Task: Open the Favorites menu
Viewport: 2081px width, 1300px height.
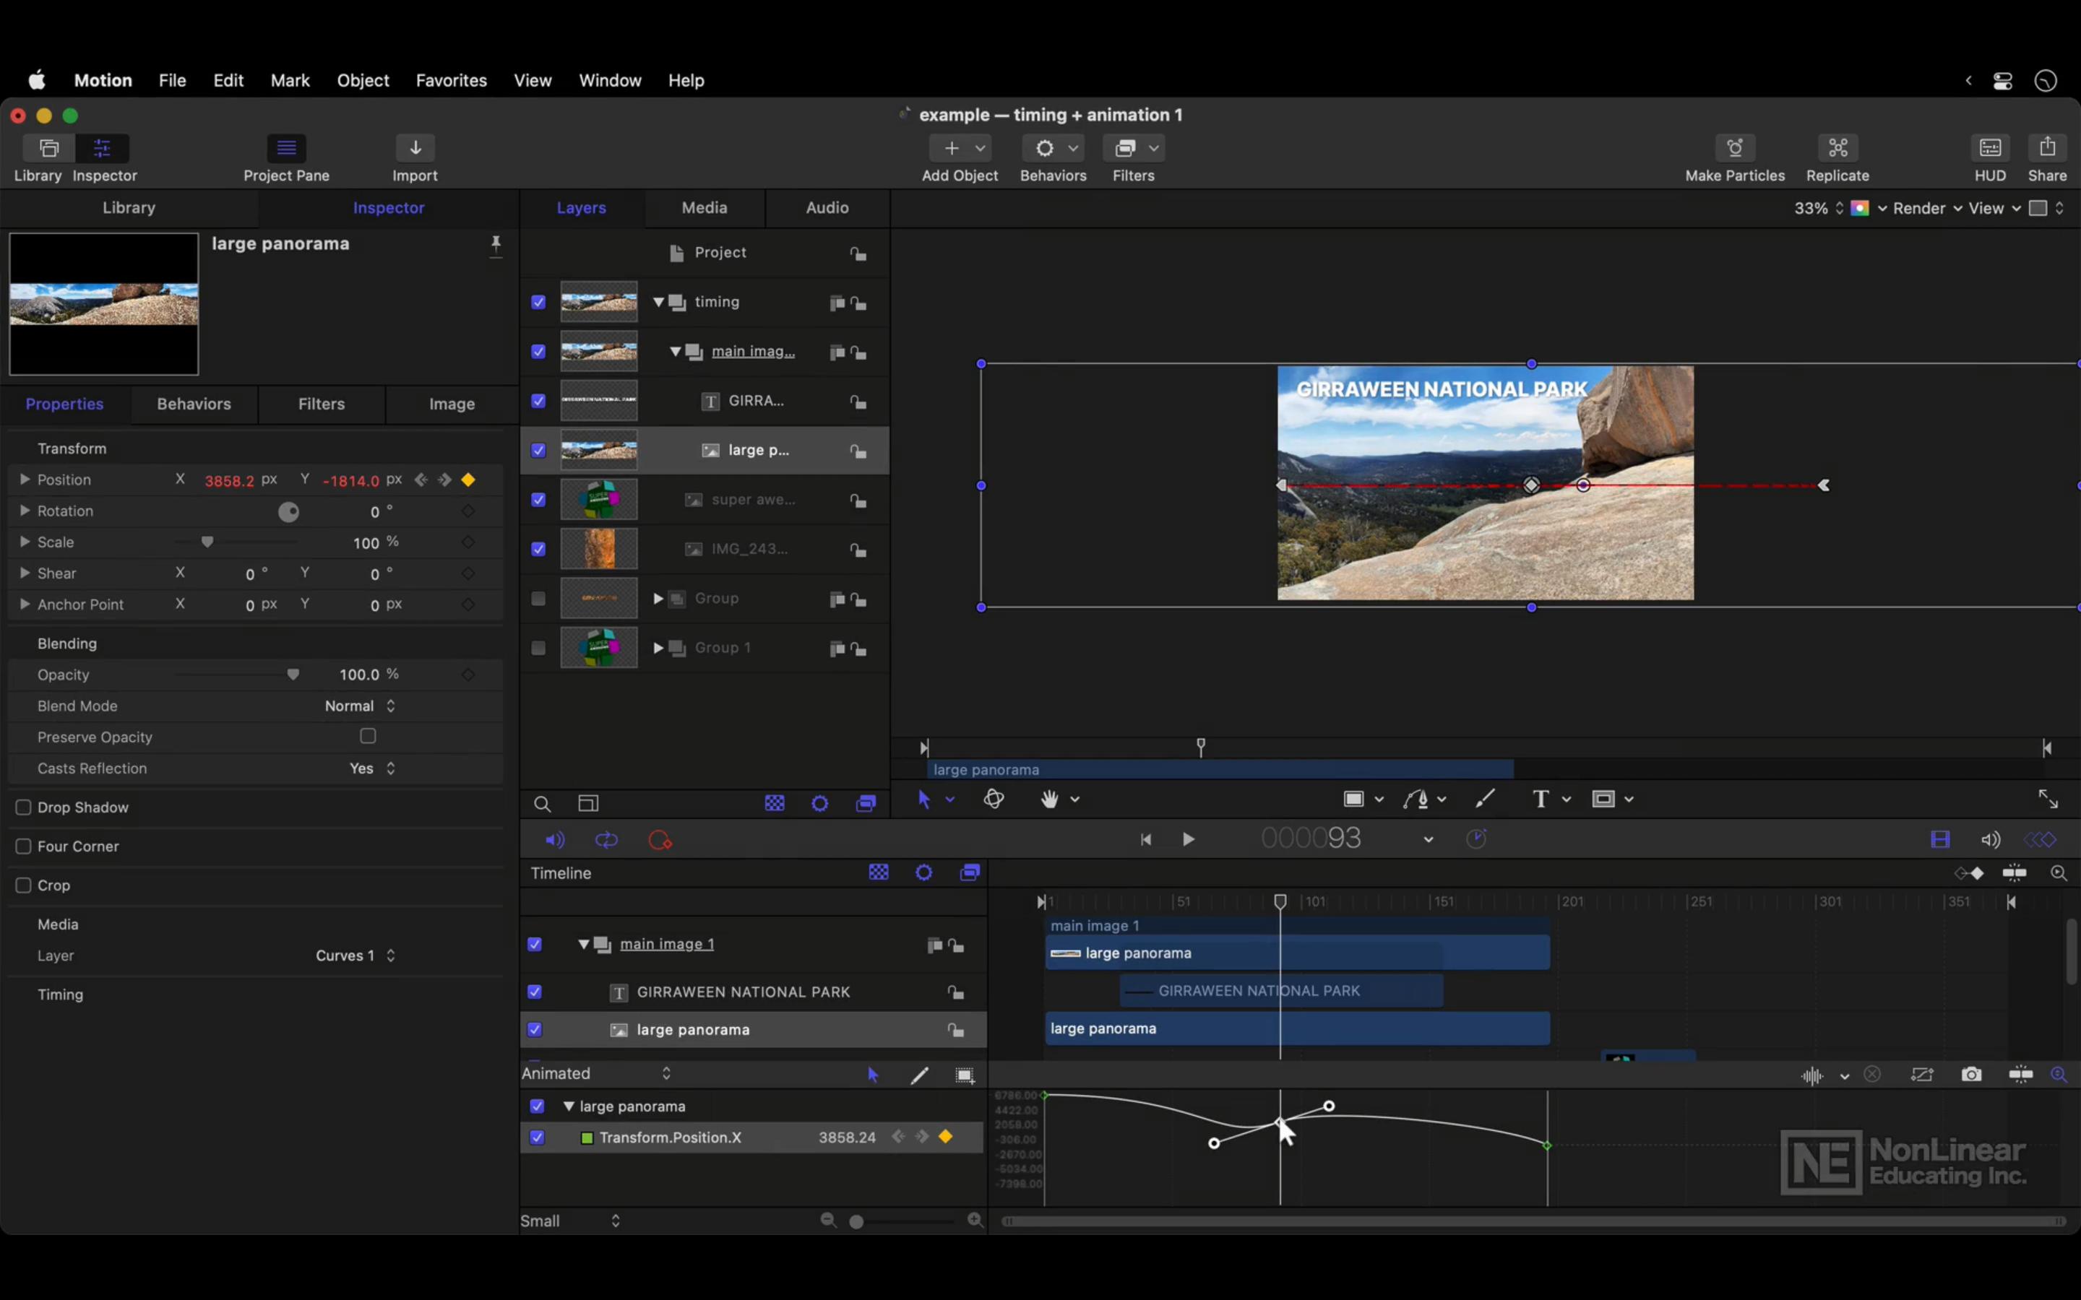Action: pos(452,80)
